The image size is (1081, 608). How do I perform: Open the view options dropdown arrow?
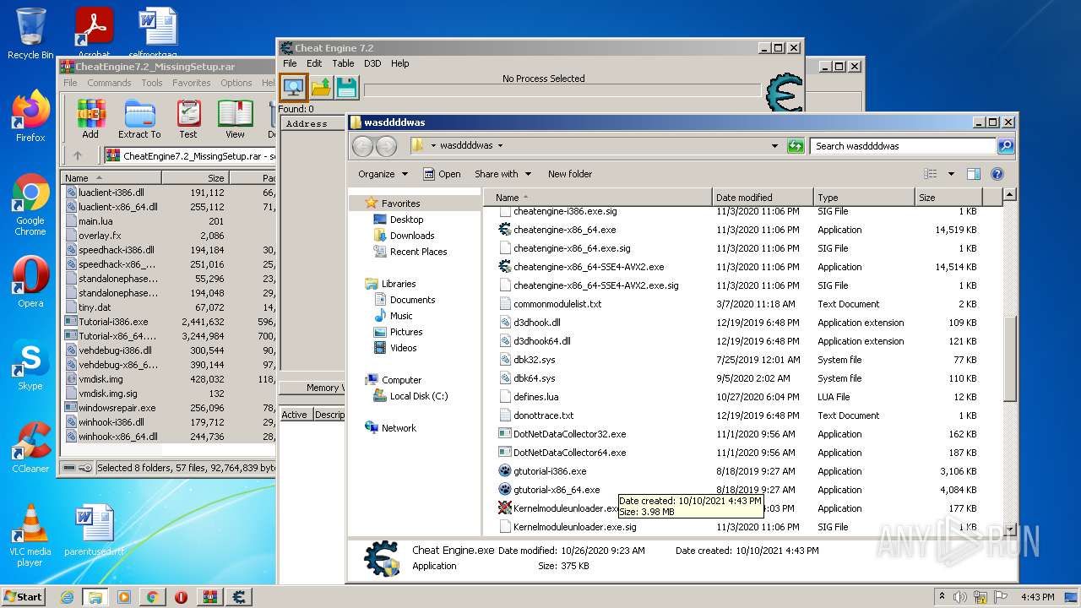click(x=950, y=174)
